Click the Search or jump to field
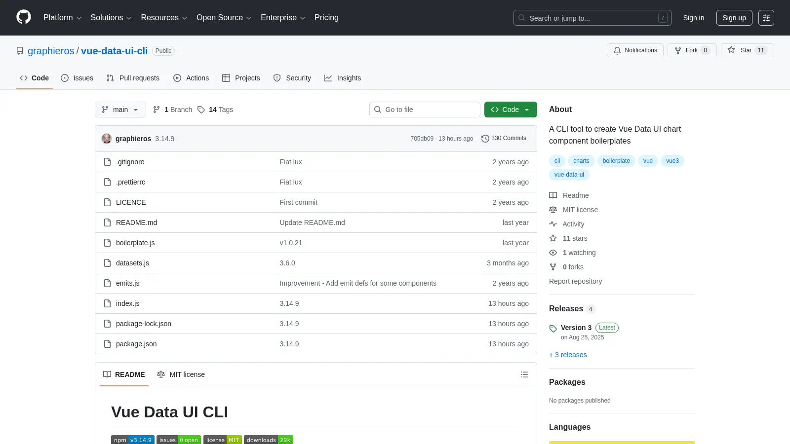 [x=592, y=18]
